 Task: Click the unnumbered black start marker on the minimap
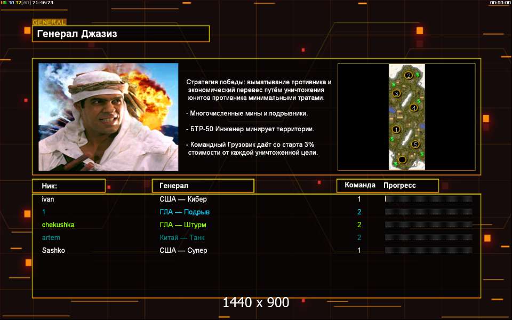click(402, 159)
